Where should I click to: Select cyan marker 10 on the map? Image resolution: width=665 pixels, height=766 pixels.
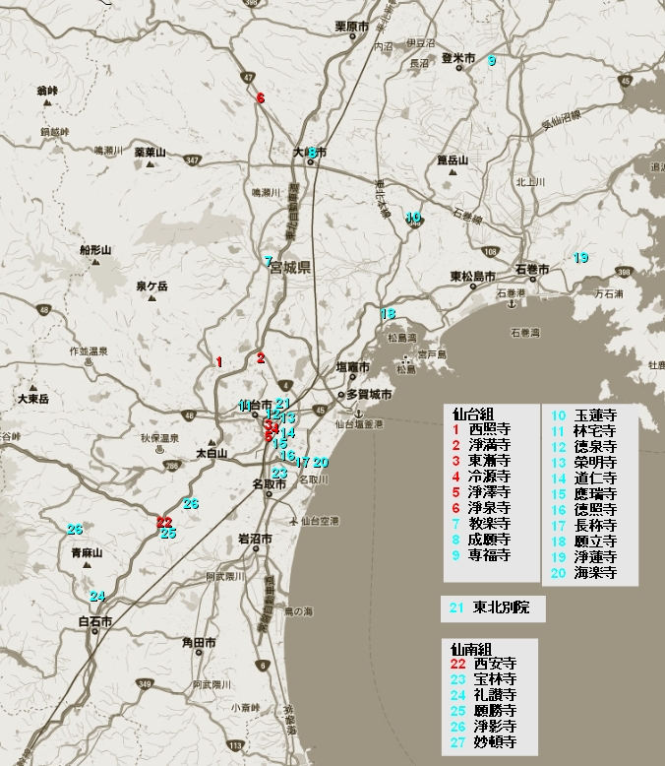(413, 217)
